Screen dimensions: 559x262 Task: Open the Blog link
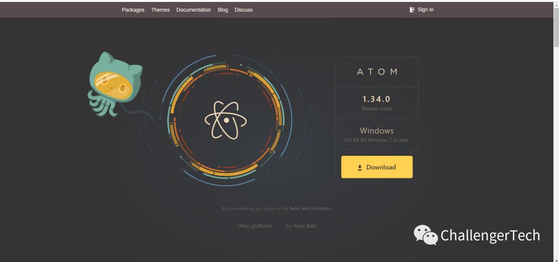click(x=223, y=10)
